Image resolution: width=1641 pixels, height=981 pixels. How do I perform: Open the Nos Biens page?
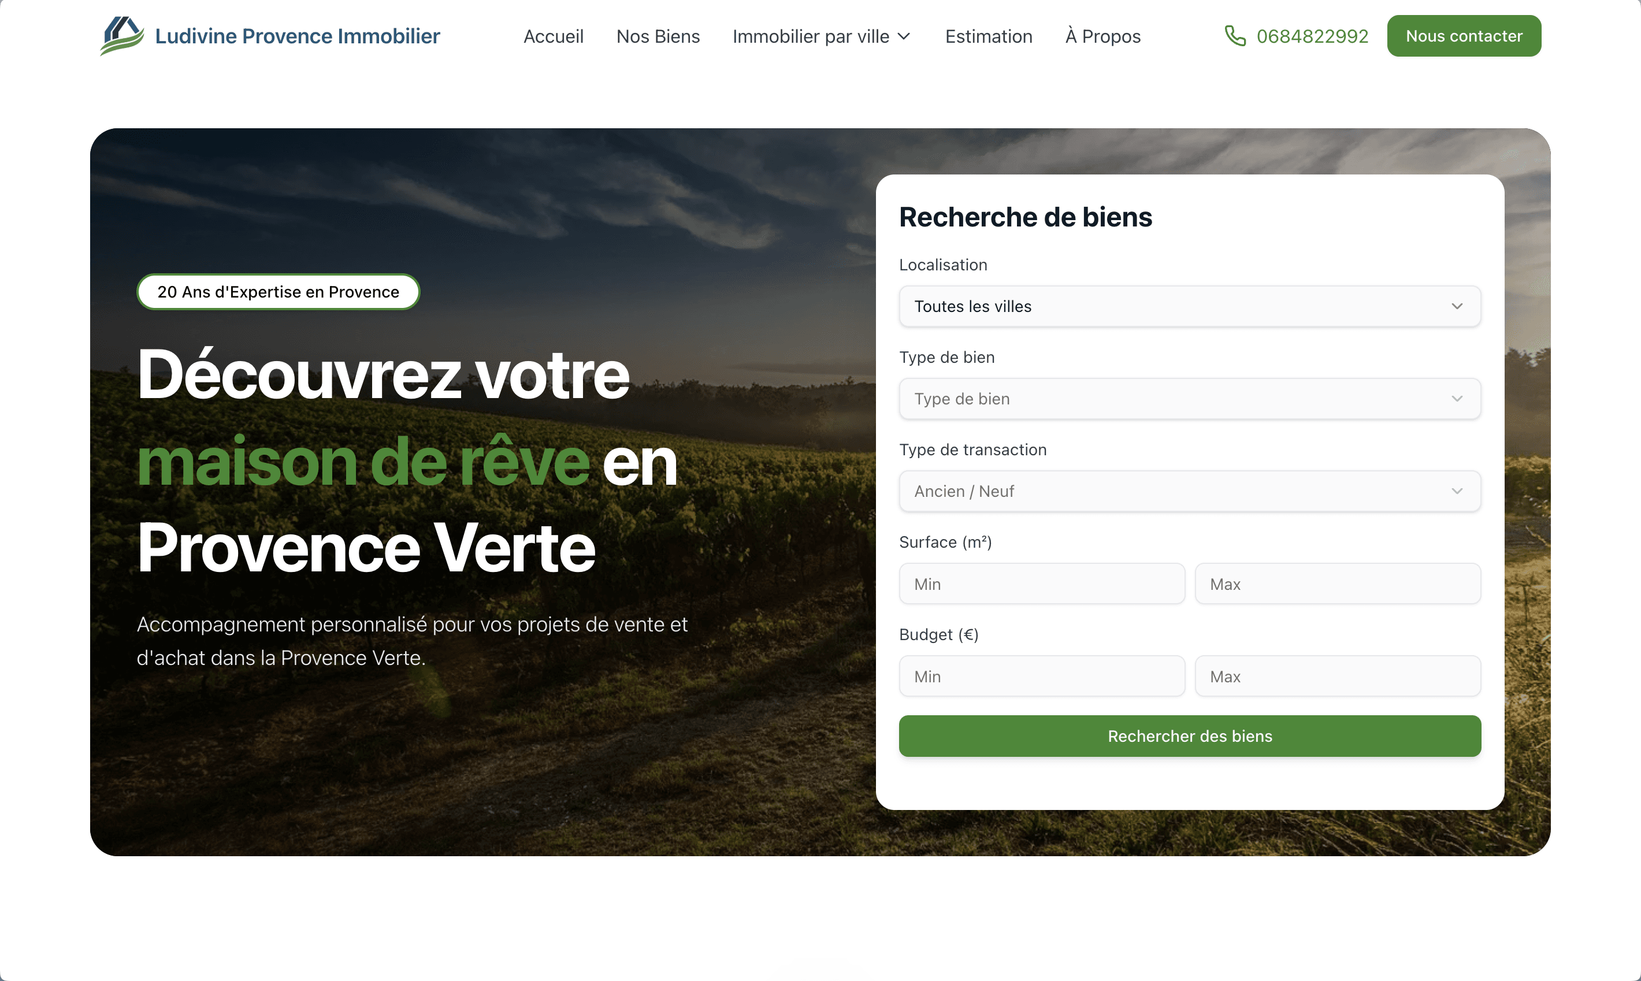[x=658, y=36]
